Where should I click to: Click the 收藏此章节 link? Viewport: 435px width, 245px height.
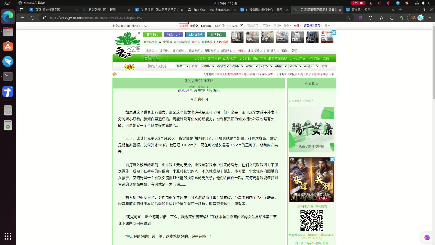click(x=185, y=91)
